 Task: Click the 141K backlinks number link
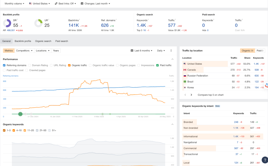click(74, 25)
